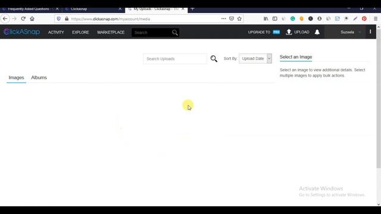Screen dimensions: 381x214
Task: Open the Marketplace menu item
Action: click(111, 32)
